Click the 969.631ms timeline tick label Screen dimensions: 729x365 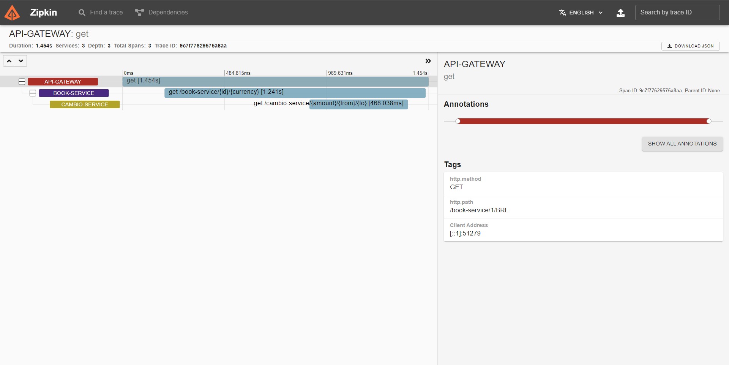[x=341, y=73]
